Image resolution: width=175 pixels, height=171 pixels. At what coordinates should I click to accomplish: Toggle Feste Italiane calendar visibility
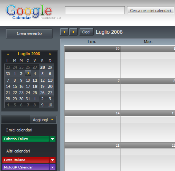click(25, 160)
